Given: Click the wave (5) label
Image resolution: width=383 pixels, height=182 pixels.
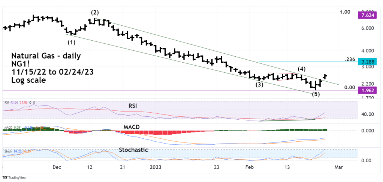Looking at the screenshot, I should click(x=316, y=94).
